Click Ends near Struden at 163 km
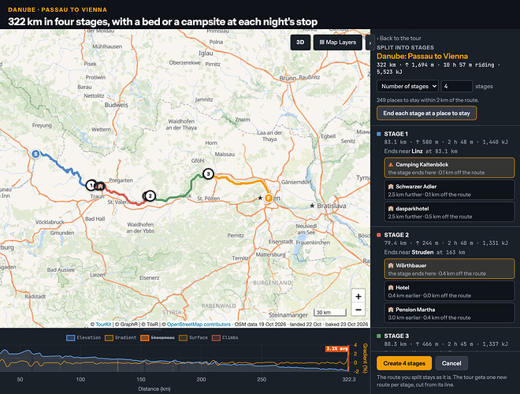The height and width of the screenshot is (394, 520). coord(424,252)
